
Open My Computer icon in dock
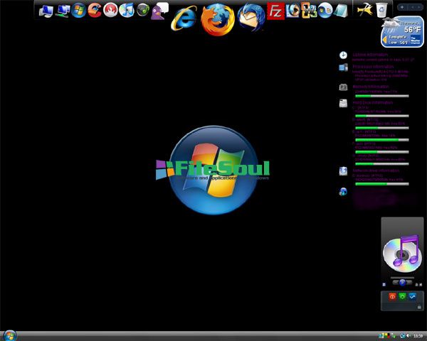tap(47, 10)
